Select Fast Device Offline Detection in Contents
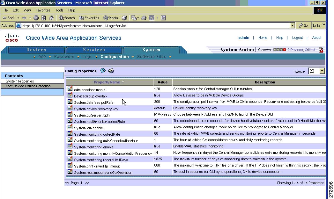The height and width of the screenshot is (199, 334). (28, 86)
